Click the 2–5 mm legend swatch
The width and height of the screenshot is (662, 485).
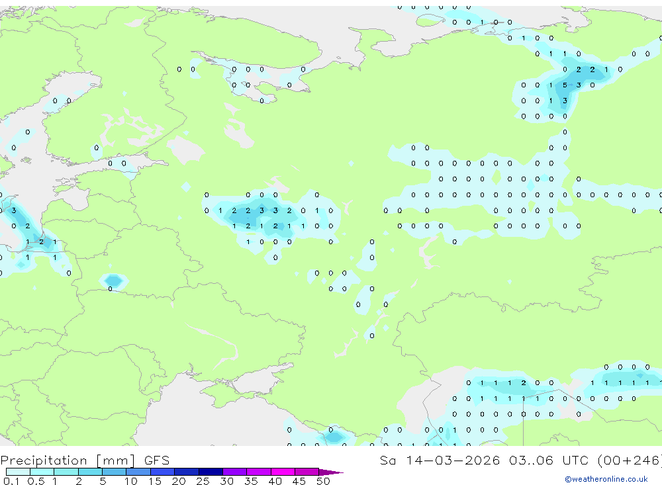pyautogui.click(x=90, y=472)
